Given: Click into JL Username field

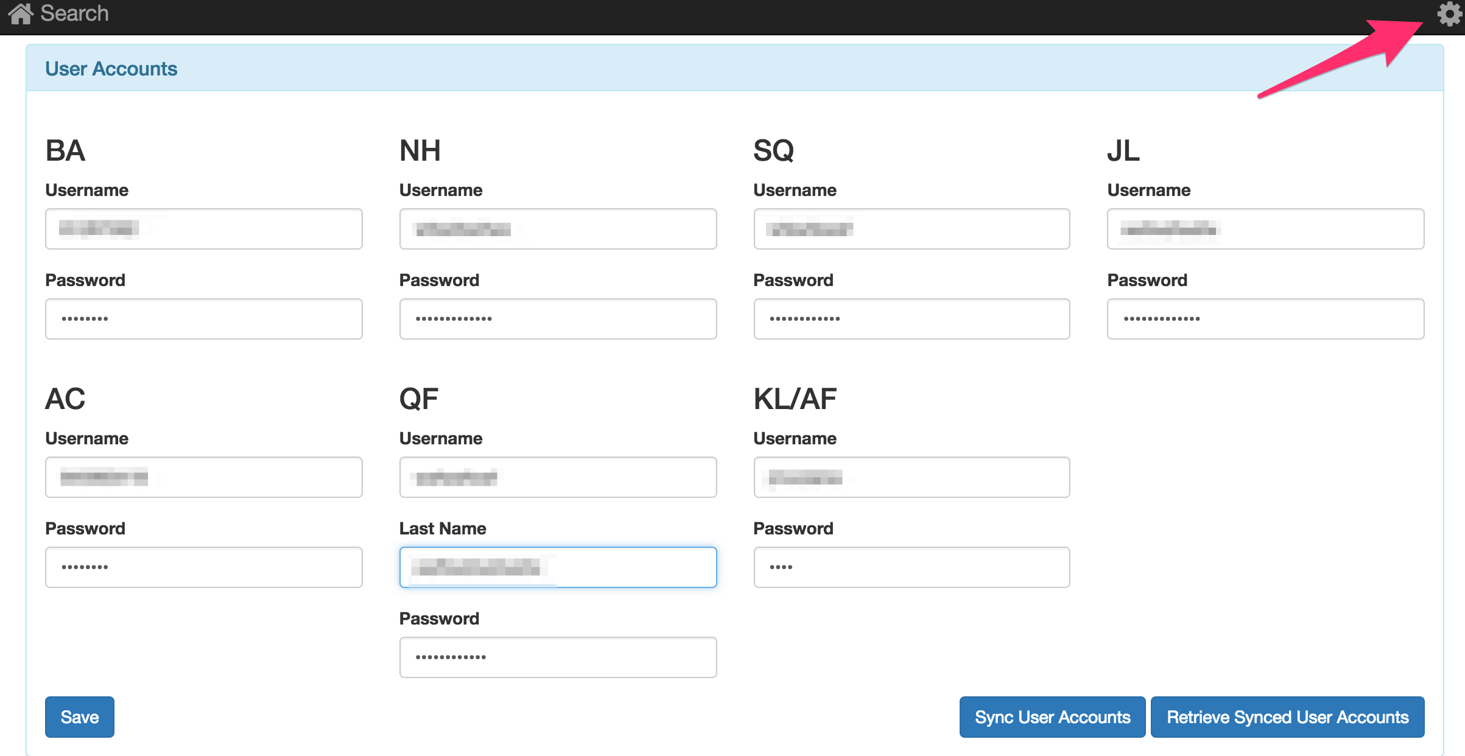Looking at the screenshot, I should coord(1265,229).
